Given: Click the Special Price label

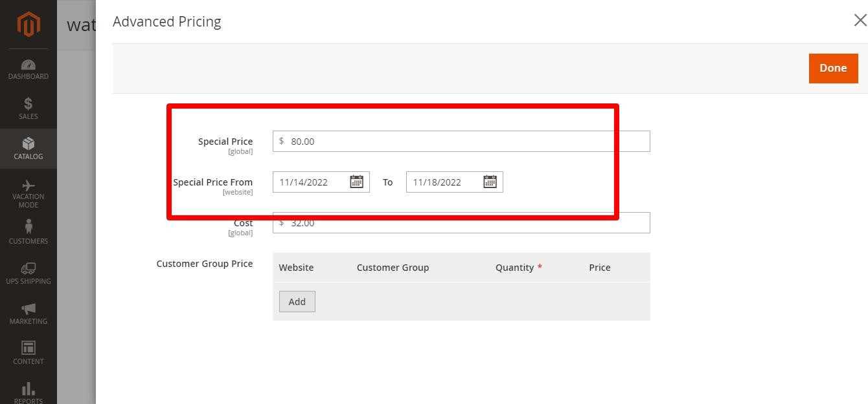Looking at the screenshot, I should (225, 142).
